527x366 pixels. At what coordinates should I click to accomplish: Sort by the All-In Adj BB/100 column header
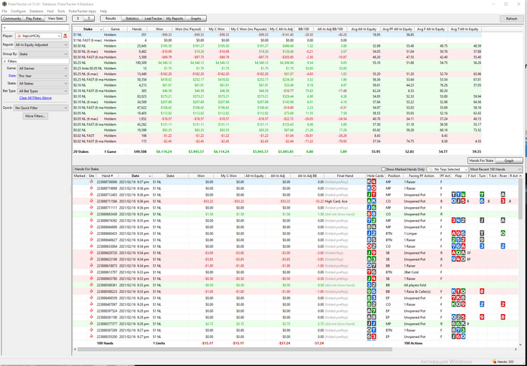(x=330, y=29)
